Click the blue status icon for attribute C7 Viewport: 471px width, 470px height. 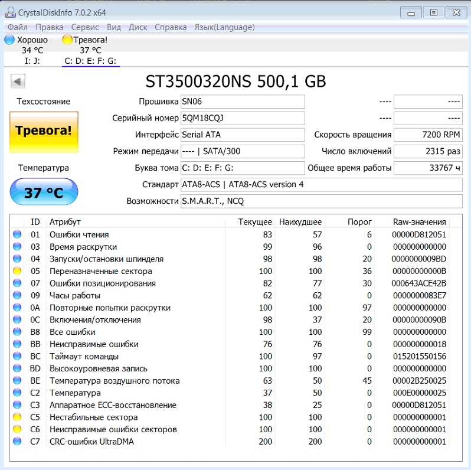pyautogui.click(x=17, y=442)
